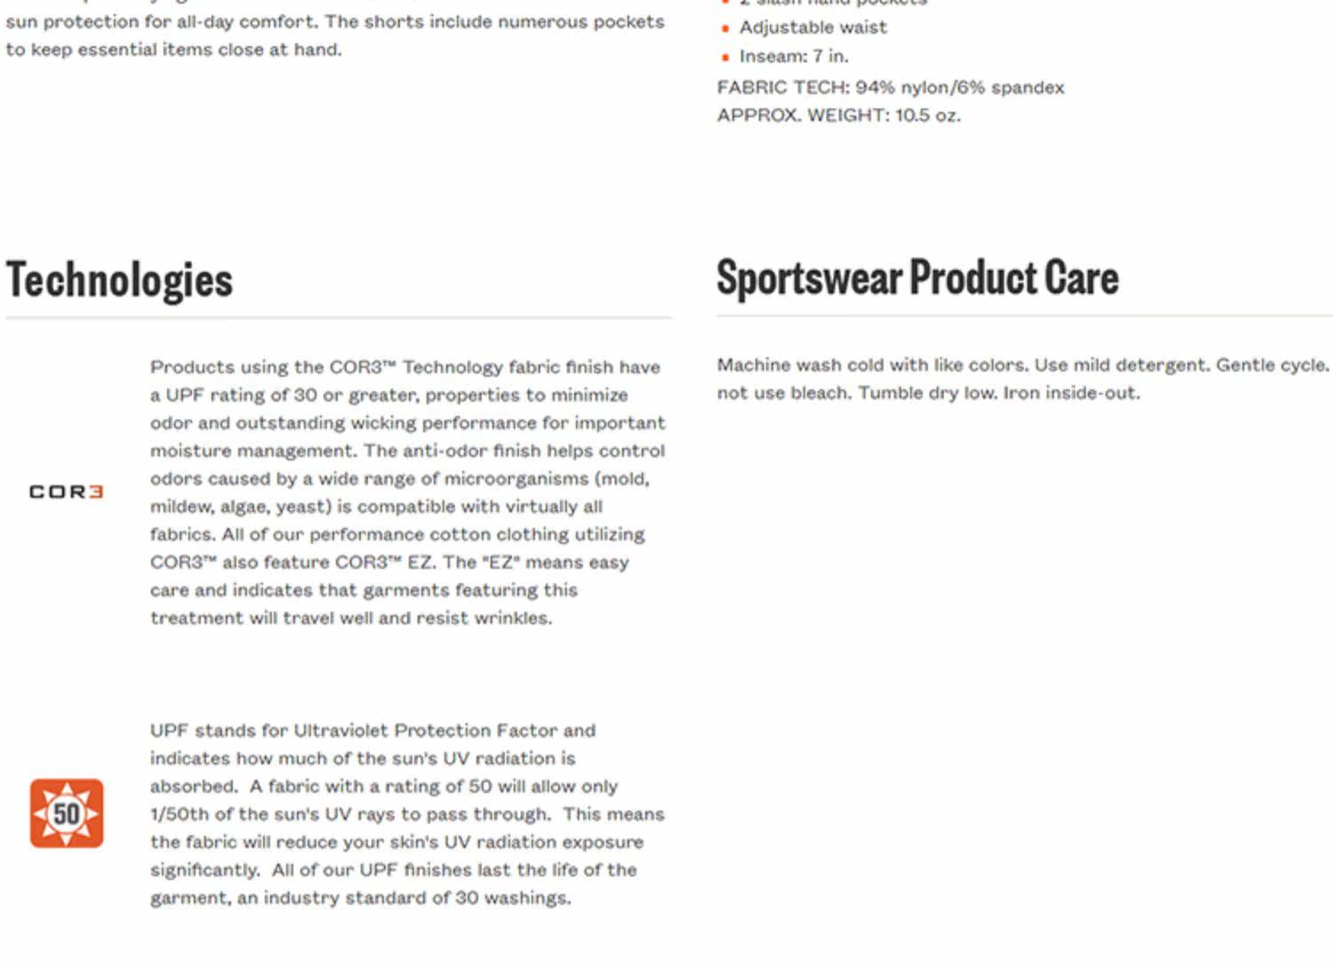The height and width of the screenshot is (969, 1333).
Task: Click the "treatment will travel well" sentence
Action: pyautogui.click(x=351, y=618)
